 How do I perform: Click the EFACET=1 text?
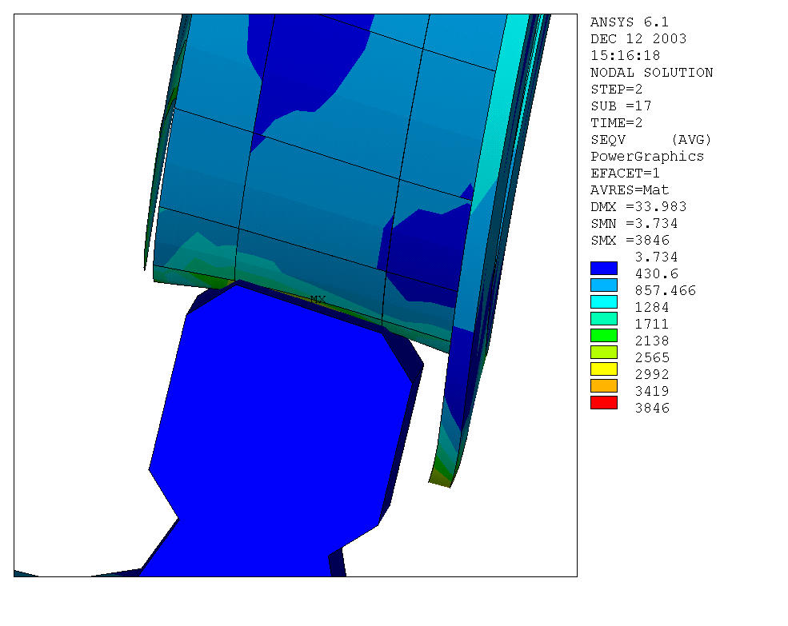click(x=625, y=173)
